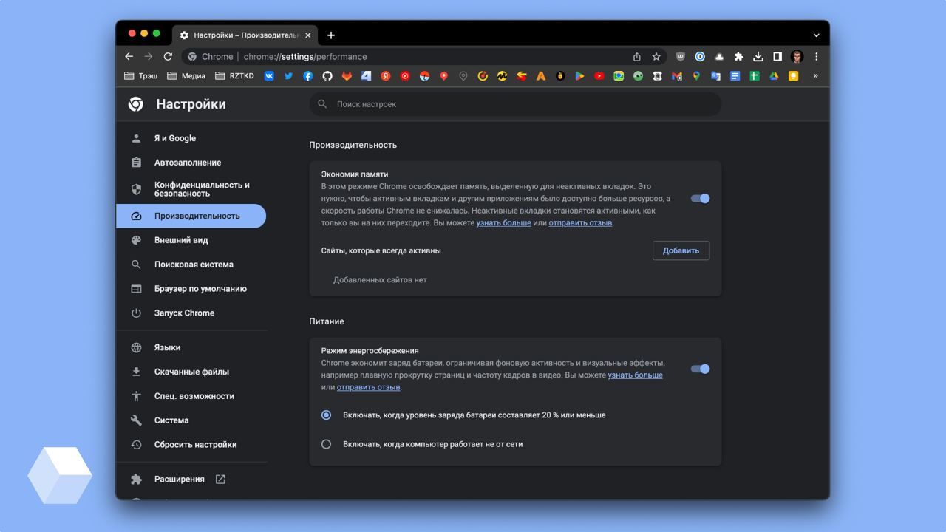This screenshot has height=532, width=946.
Task: Open the Gmail bookmark
Action: [676, 75]
